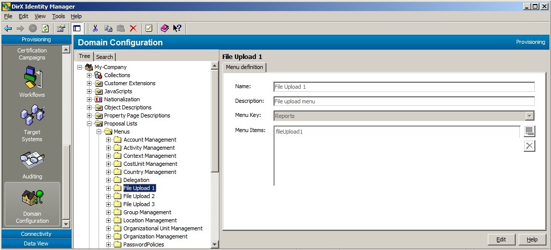
Task: Open help book icon in toolbar
Action: pyautogui.click(x=164, y=28)
